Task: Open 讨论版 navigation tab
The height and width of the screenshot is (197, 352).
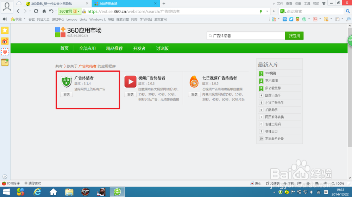Action: (x=162, y=48)
